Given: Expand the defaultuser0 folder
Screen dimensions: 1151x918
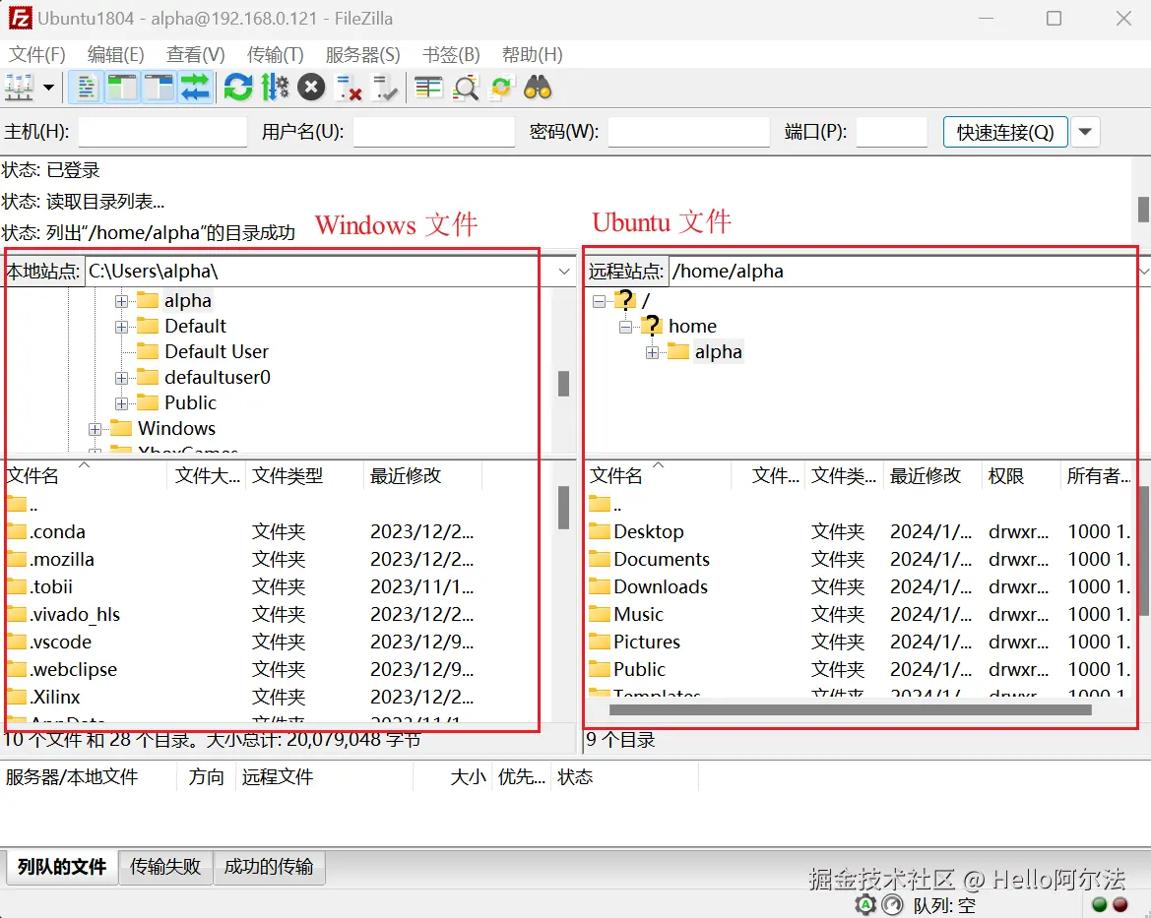Looking at the screenshot, I should click(x=122, y=378).
